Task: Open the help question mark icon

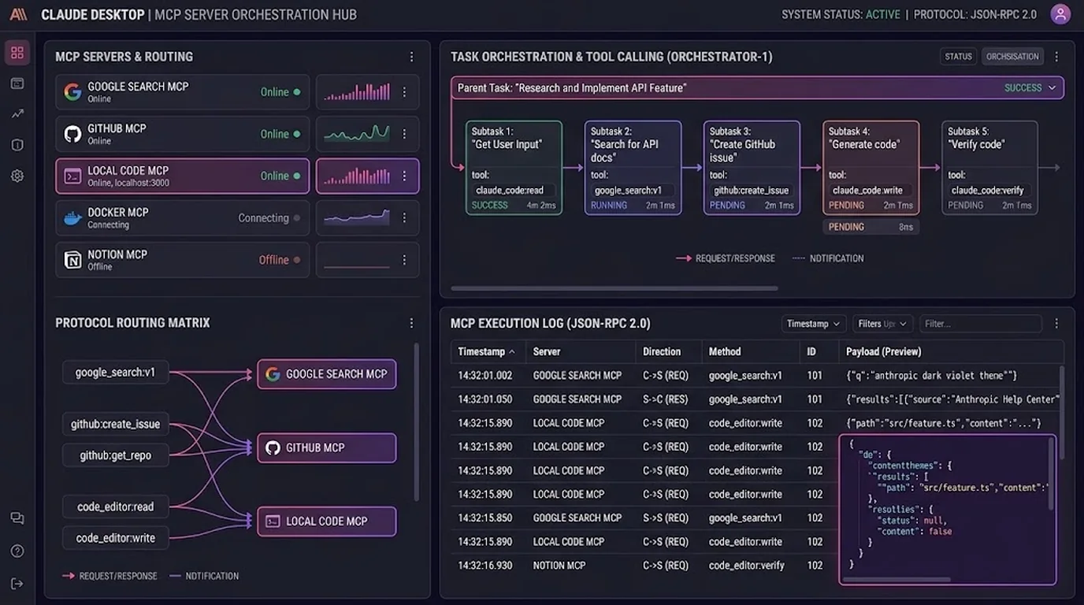Action: [x=17, y=551]
